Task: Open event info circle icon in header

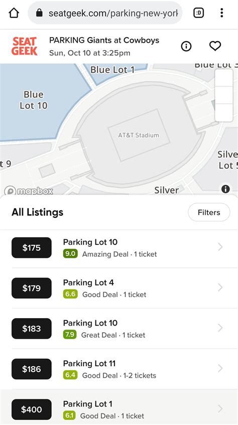Action: coord(186,46)
